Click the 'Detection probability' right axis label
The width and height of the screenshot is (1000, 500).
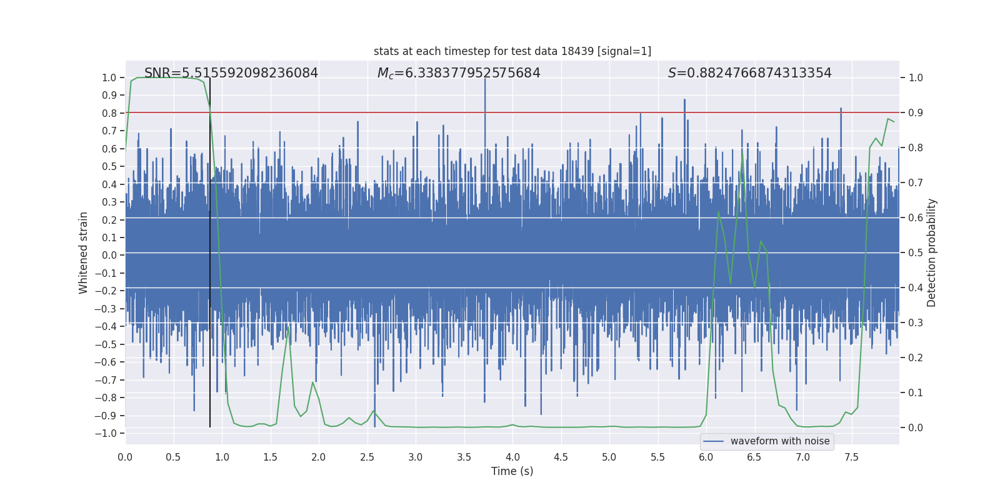click(932, 252)
